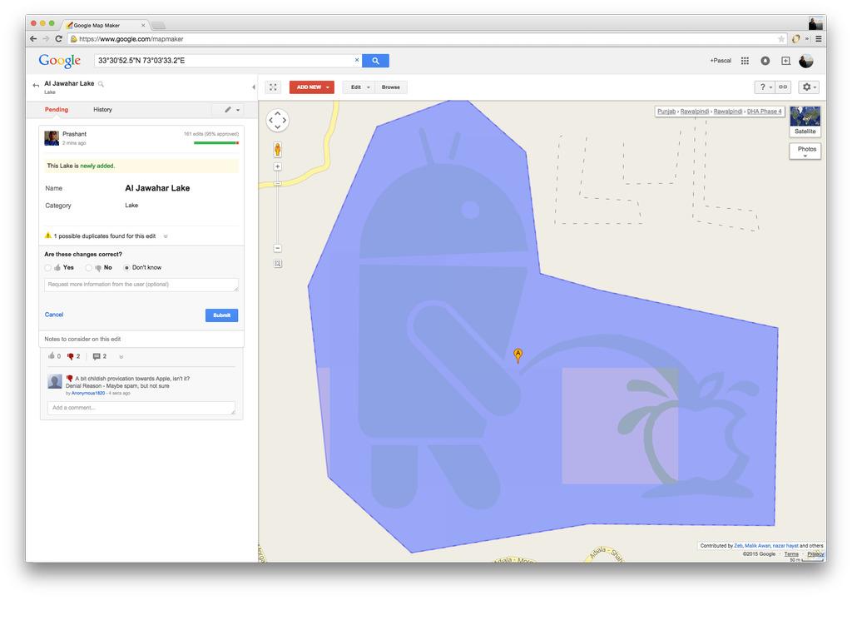The width and height of the screenshot is (852, 640).
Task: Open the Google apps grid
Action: 745,61
